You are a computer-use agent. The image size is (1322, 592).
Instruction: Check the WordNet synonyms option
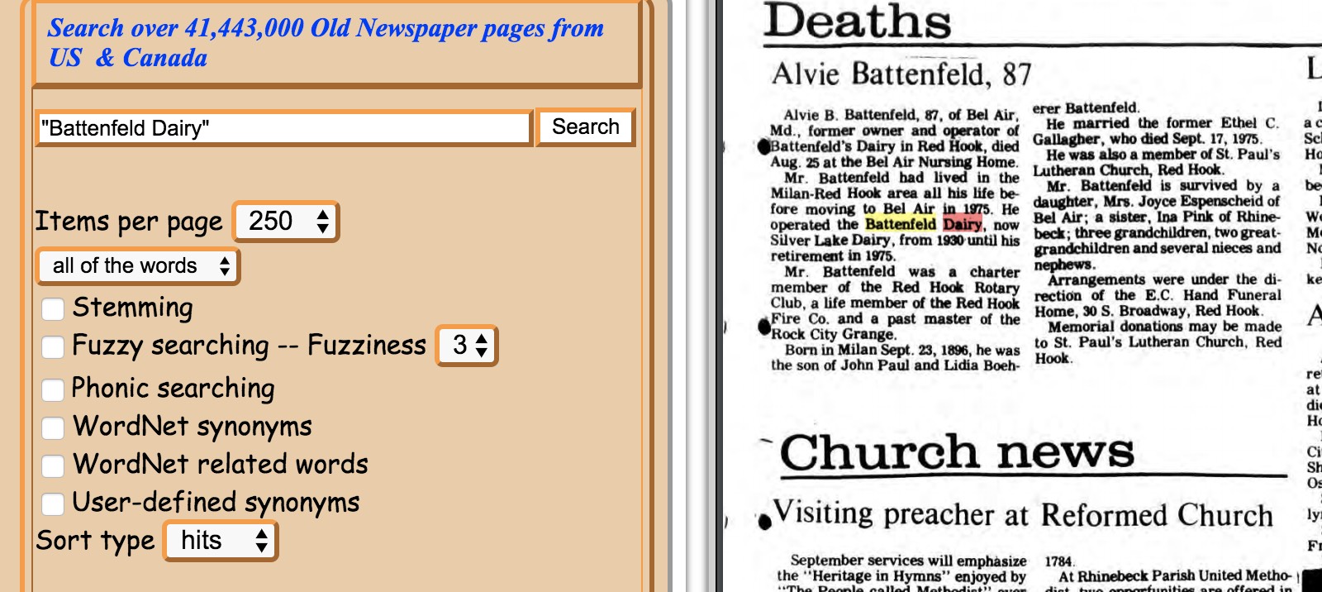[53, 427]
